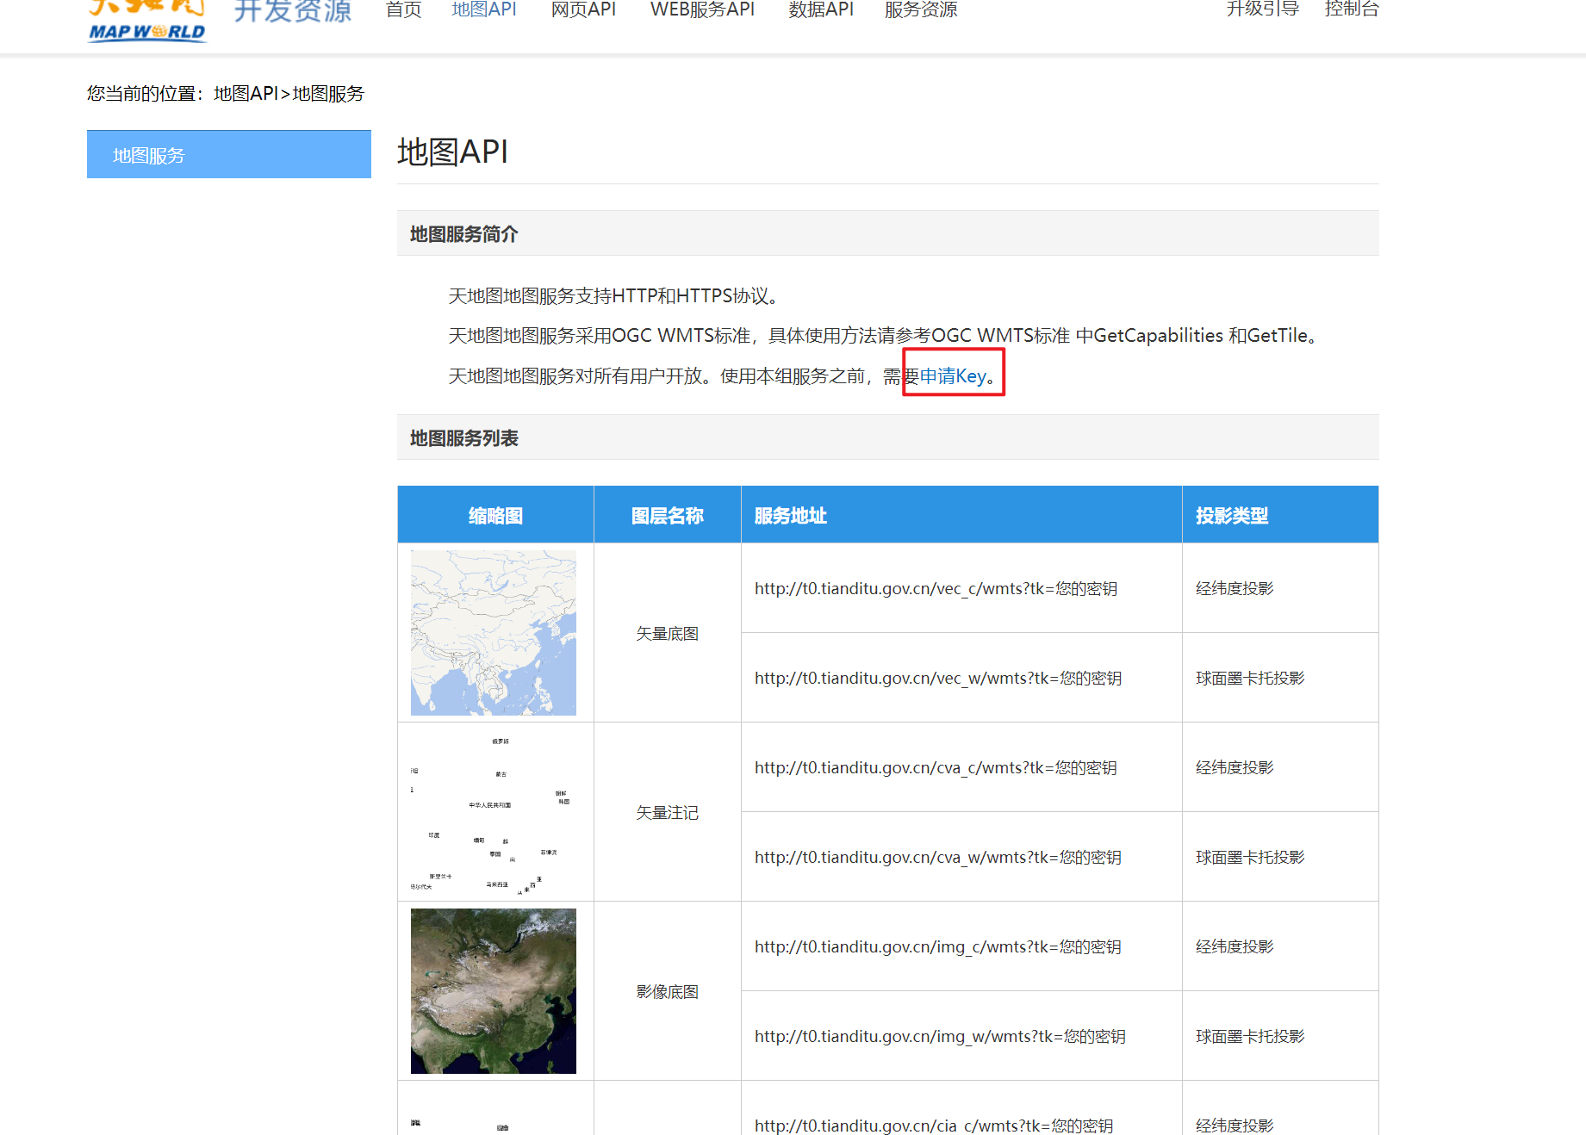The width and height of the screenshot is (1586, 1135).
Task: Click the HTTP和HTTPS协议 sentence
Action: tap(616, 295)
